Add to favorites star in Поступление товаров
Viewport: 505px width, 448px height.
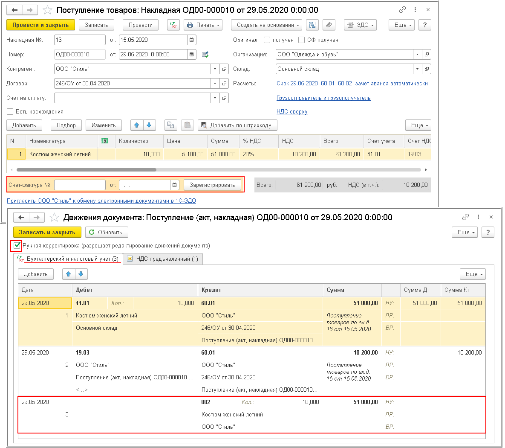(x=48, y=10)
